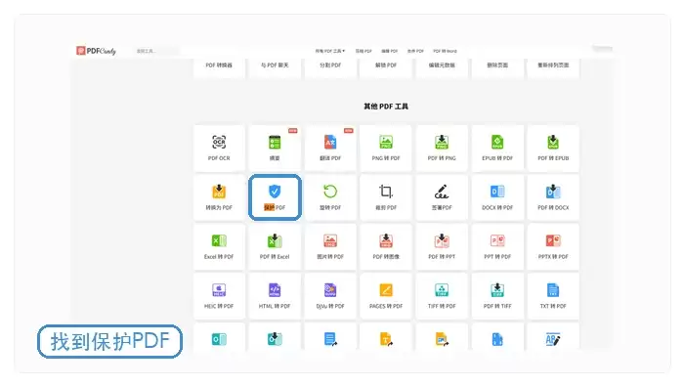Open the PDF 转 PPT tool
684x386 pixels.
pos(442,247)
